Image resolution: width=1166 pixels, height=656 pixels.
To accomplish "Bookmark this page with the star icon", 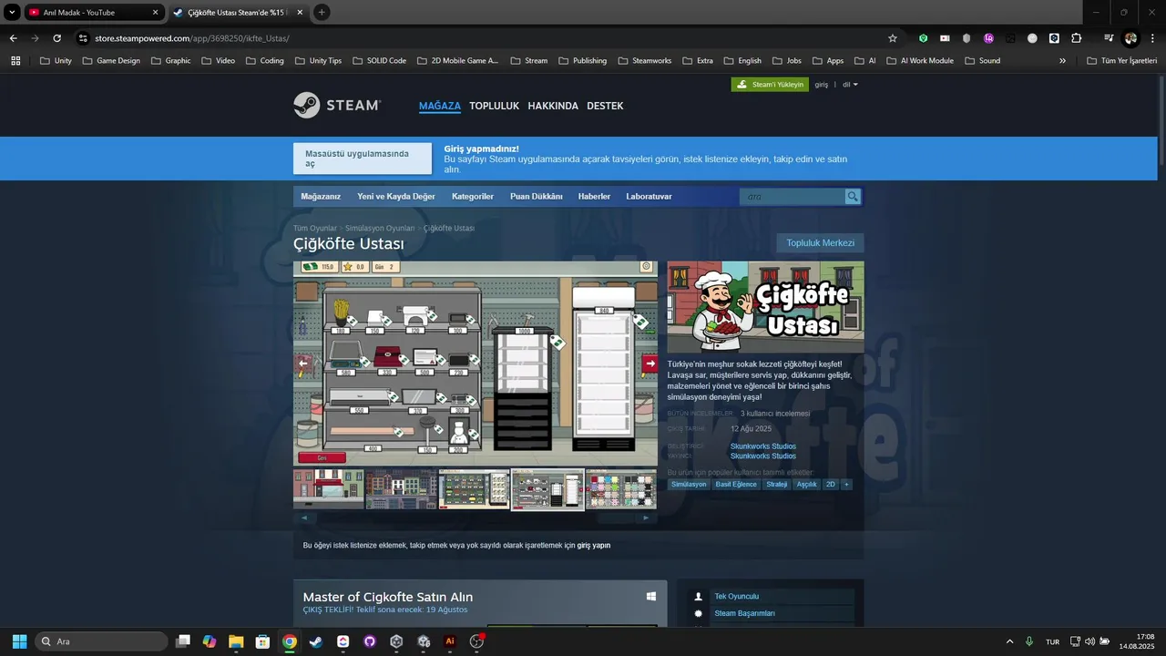I will pos(893,38).
